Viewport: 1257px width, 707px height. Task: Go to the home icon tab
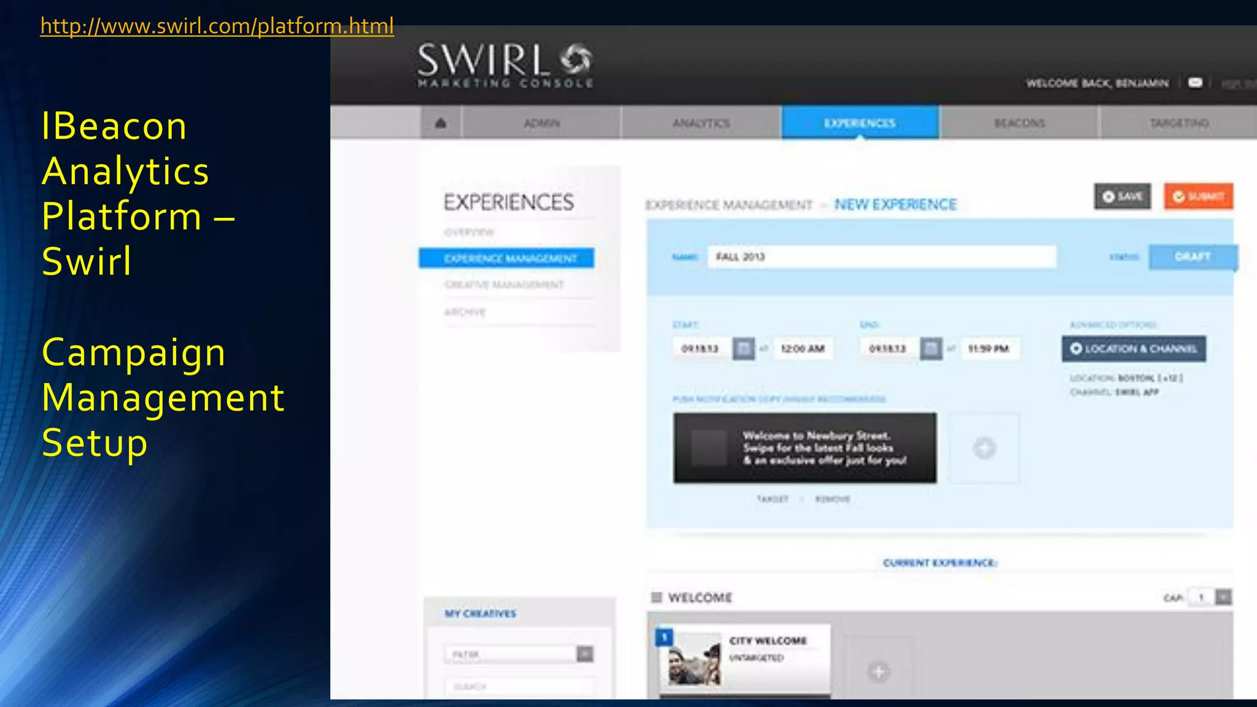click(x=441, y=123)
